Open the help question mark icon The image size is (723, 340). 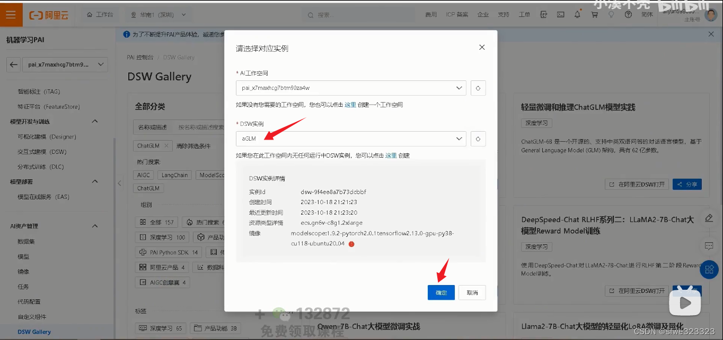pyautogui.click(x=628, y=15)
